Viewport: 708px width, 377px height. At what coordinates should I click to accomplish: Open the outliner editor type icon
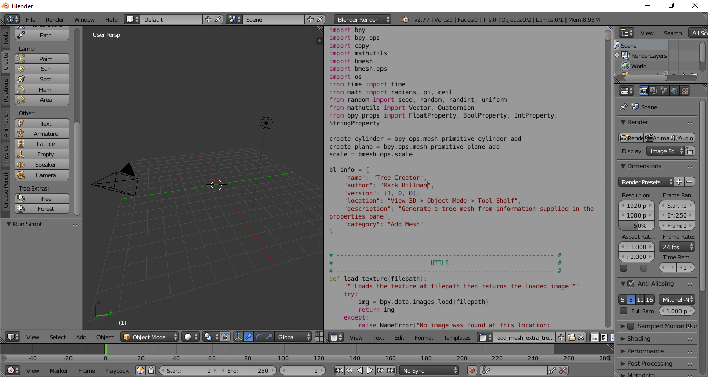point(627,33)
